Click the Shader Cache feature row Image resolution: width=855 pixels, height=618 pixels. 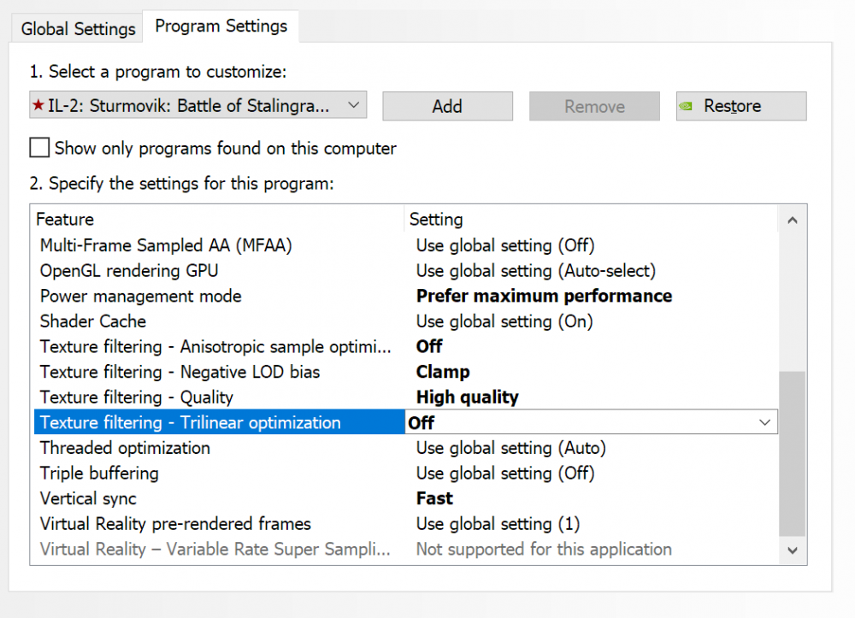93,321
